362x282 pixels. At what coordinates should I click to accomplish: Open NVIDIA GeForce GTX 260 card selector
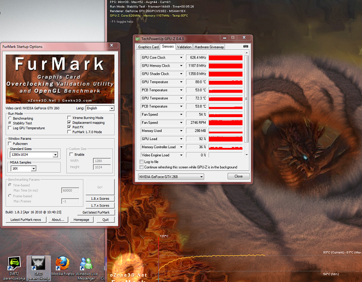pos(171,177)
